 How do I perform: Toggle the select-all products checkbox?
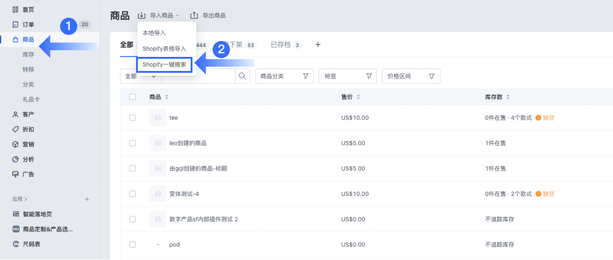pyautogui.click(x=132, y=97)
